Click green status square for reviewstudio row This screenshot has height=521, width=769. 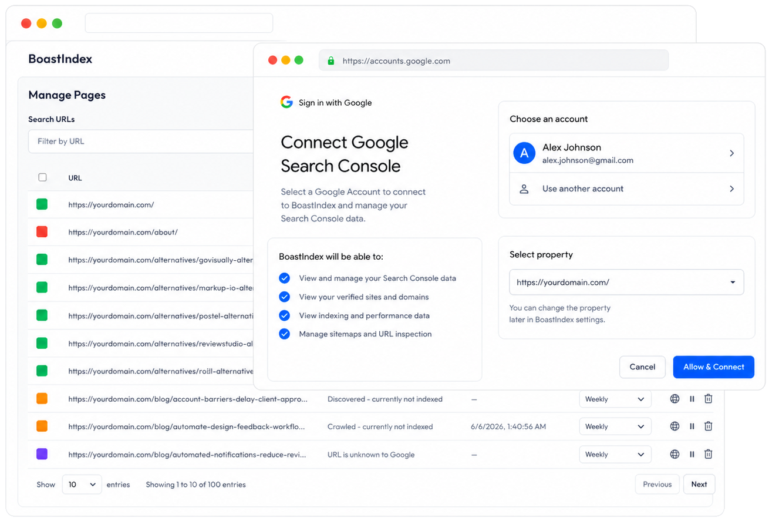pos(42,343)
